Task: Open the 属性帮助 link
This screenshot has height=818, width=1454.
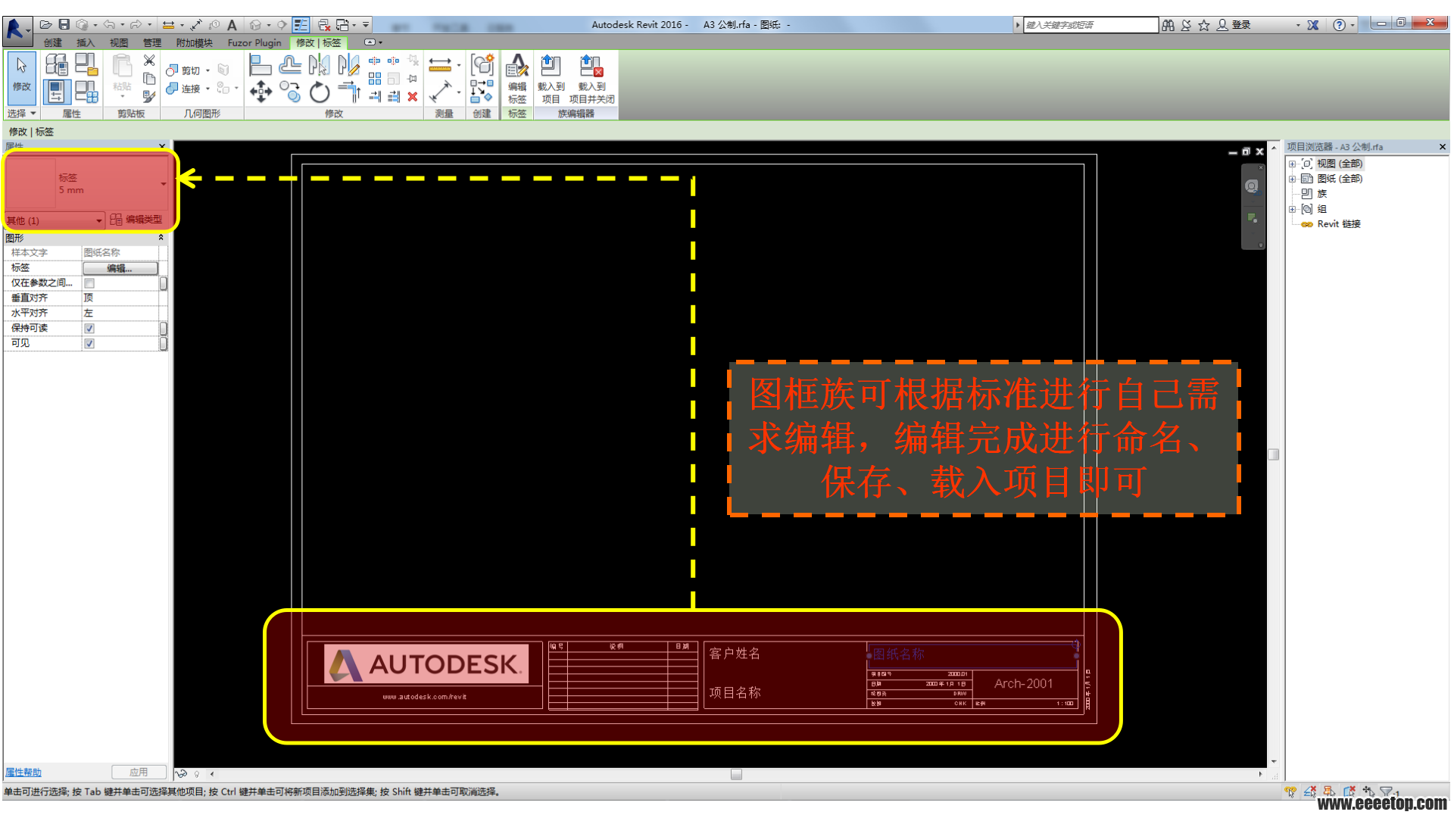Action: click(x=23, y=773)
